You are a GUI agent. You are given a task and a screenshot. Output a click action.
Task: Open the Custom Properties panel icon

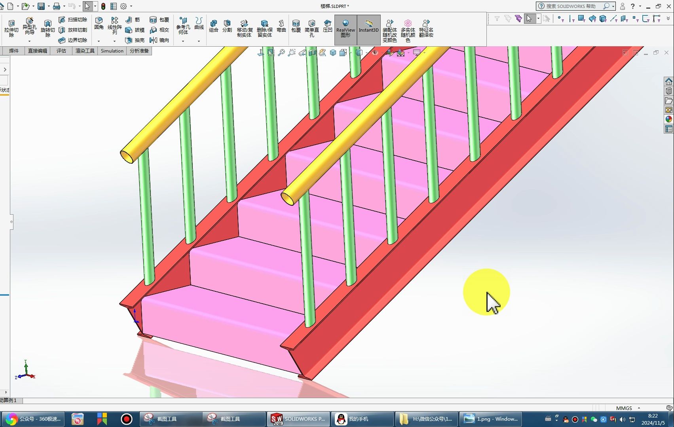click(x=668, y=129)
